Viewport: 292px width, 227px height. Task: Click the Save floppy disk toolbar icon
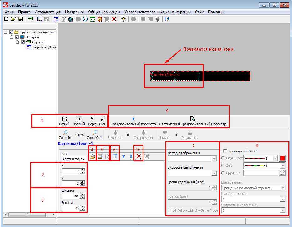coord(20,19)
